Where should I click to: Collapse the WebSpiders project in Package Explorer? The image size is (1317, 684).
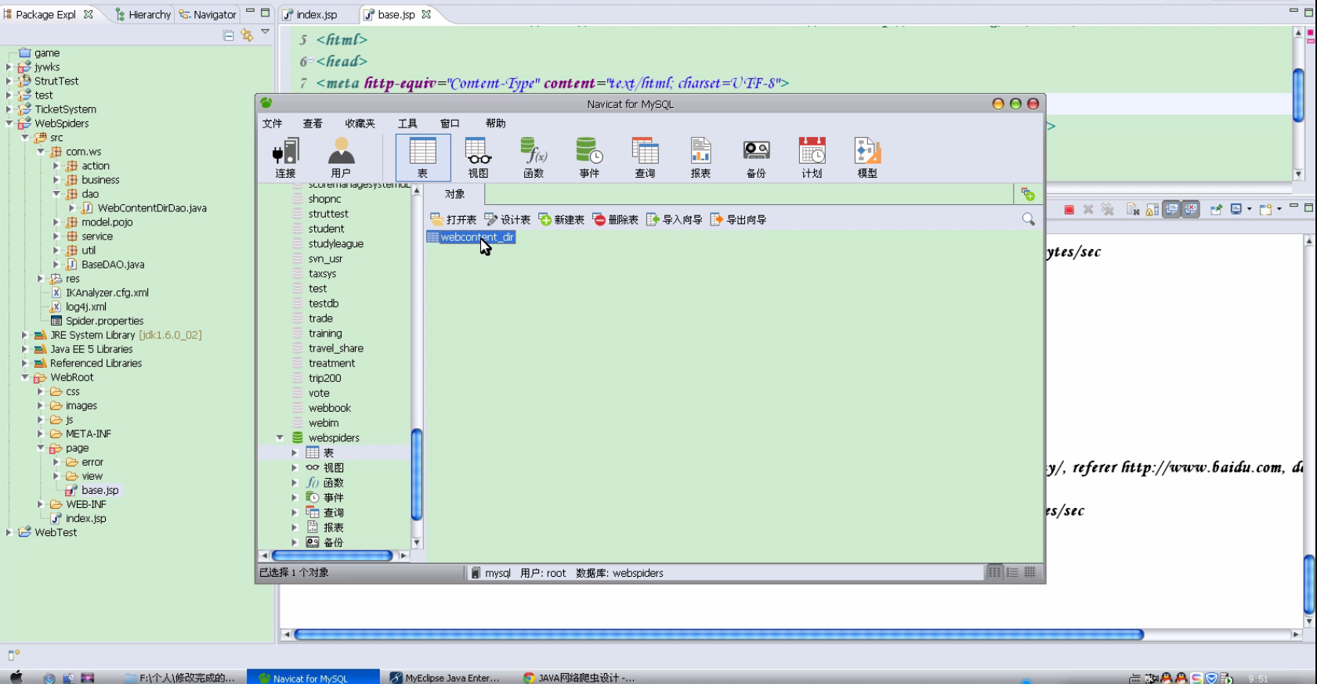pyautogui.click(x=9, y=124)
